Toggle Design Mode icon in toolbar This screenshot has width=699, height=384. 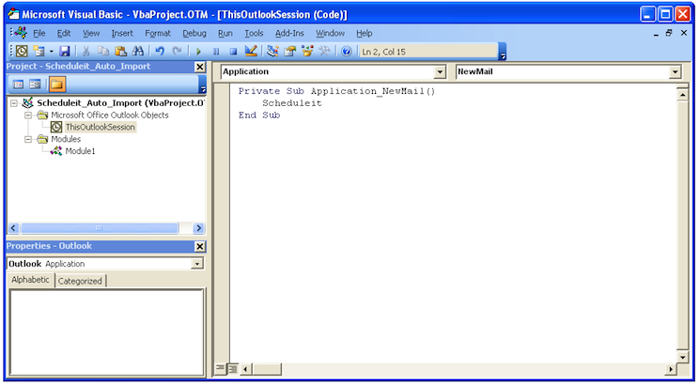point(251,52)
